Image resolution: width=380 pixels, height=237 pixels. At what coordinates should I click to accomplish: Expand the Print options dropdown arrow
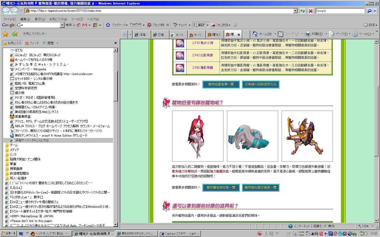(326, 34)
